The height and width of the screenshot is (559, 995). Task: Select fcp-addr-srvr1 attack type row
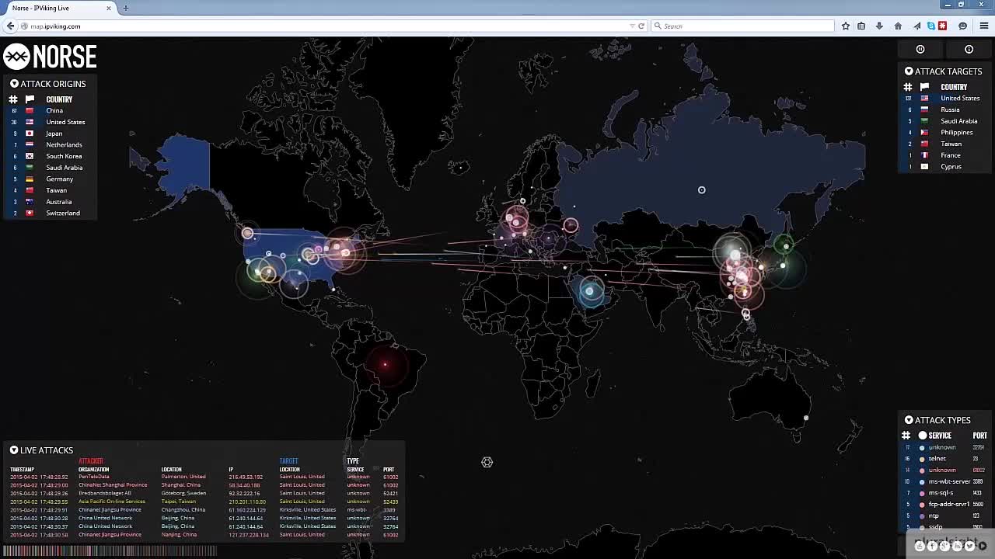click(x=945, y=505)
